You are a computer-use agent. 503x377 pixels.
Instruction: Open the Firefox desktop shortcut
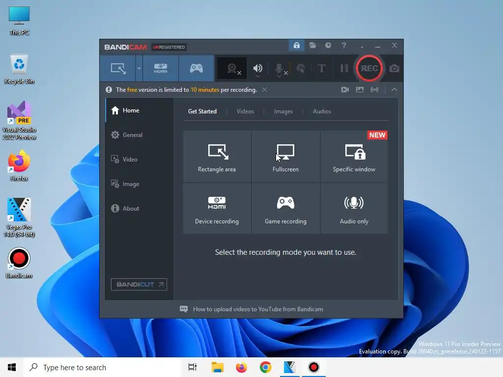coord(19,165)
